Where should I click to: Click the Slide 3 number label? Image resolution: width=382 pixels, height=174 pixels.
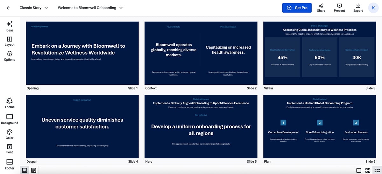point(370,88)
